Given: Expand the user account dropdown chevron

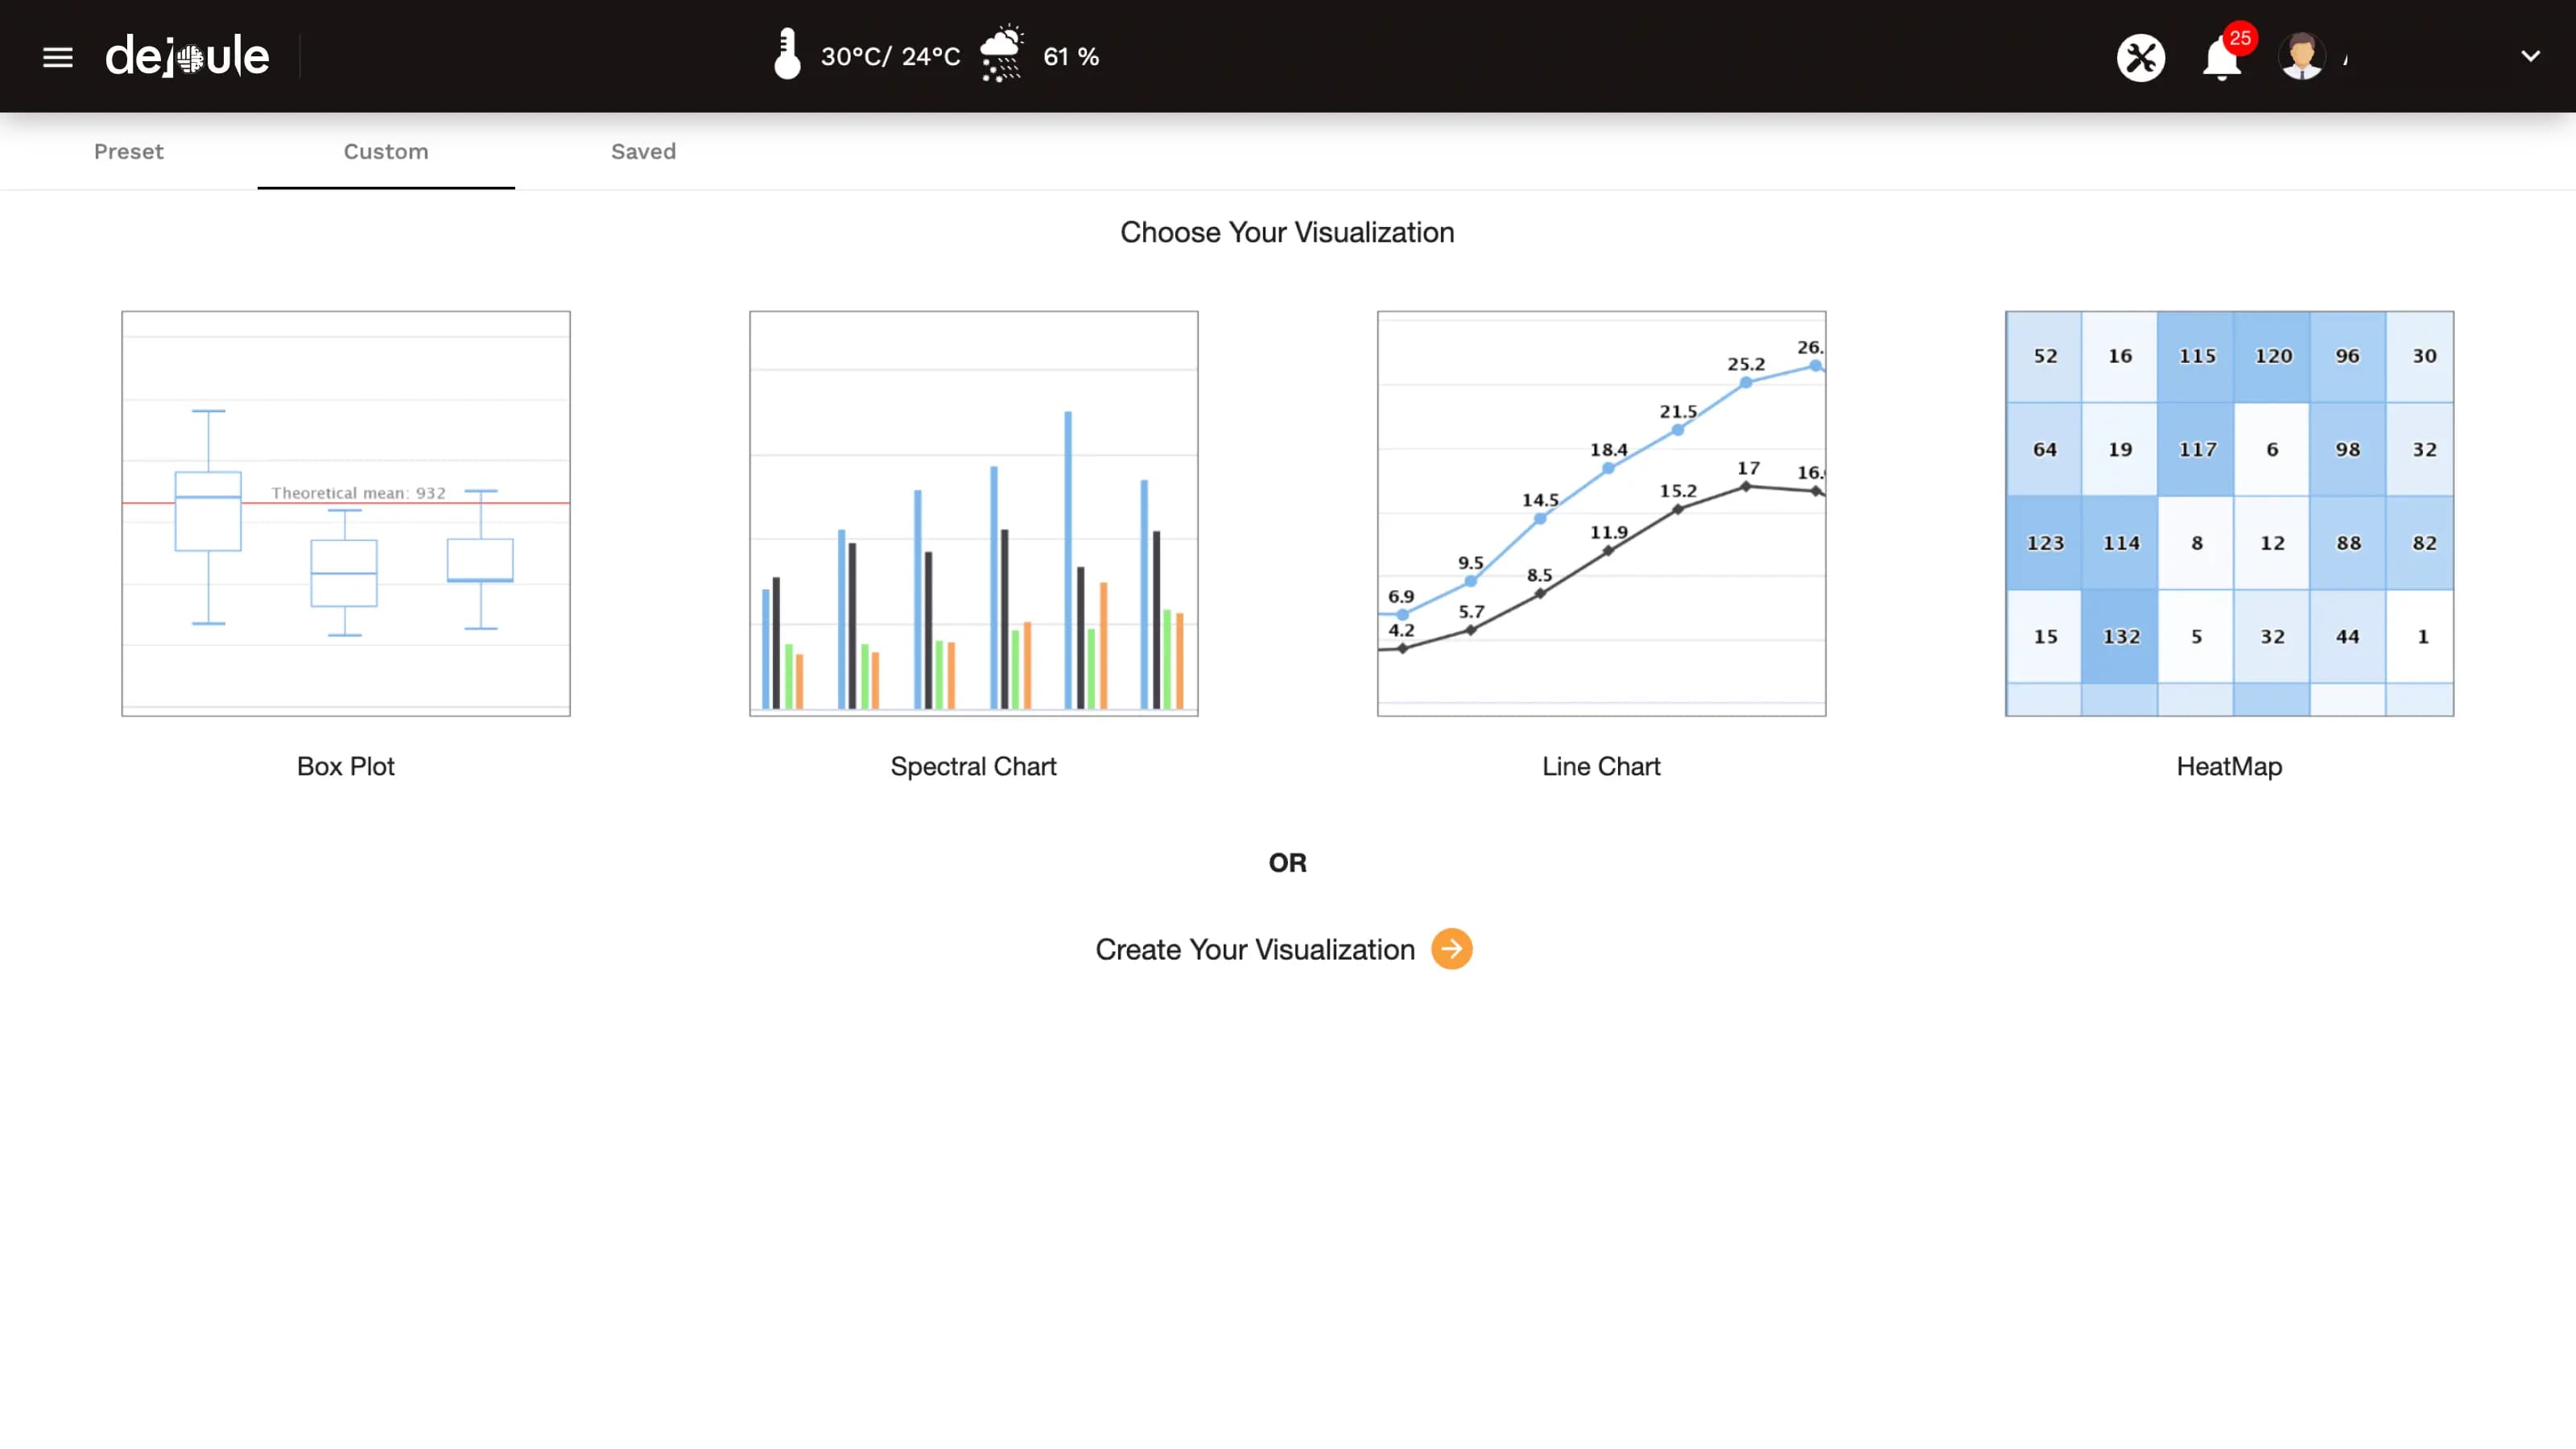Looking at the screenshot, I should point(2530,56).
